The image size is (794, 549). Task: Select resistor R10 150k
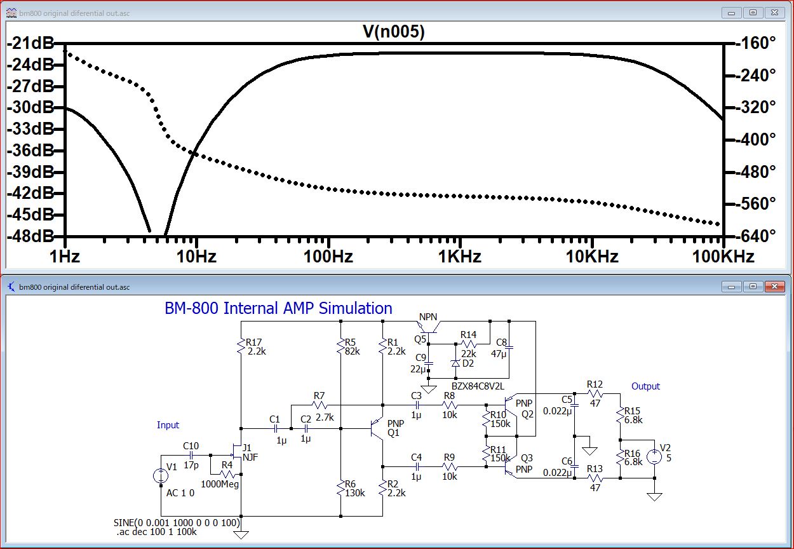486,419
